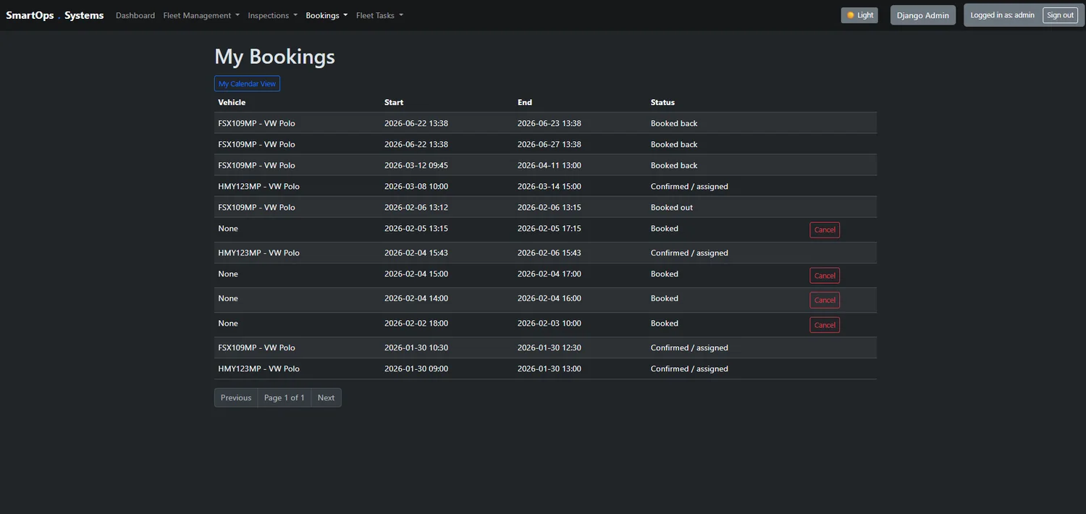Click end time 2026-06-27 13:38
The image size is (1086, 514).
point(550,144)
